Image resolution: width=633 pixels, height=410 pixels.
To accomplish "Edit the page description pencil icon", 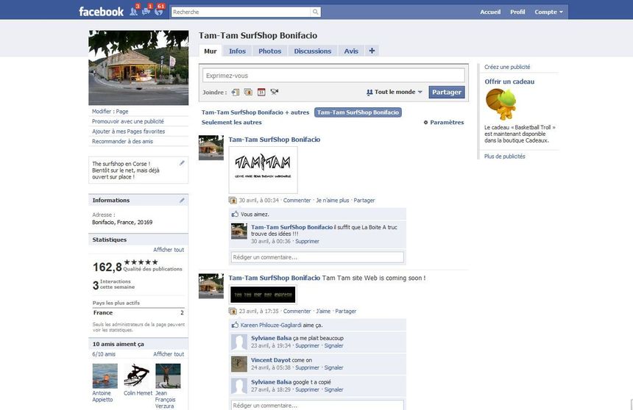I will [182, 163].
